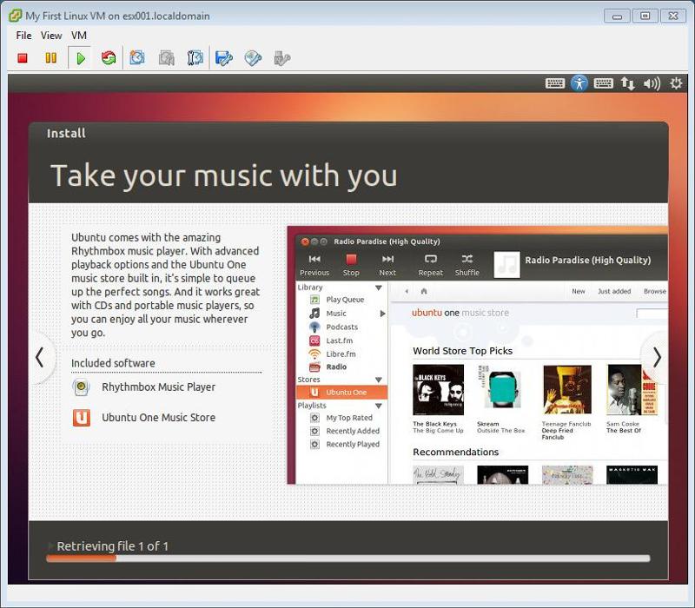Open the first keyboard layout indicator in Ubuntu panel
Screen dimensions: 695x608
[x=555, y=83]
